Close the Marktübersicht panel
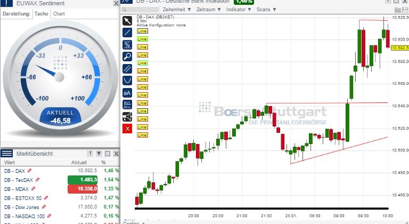The width and height of the screenshot is (409, 224). click(116, 154)
